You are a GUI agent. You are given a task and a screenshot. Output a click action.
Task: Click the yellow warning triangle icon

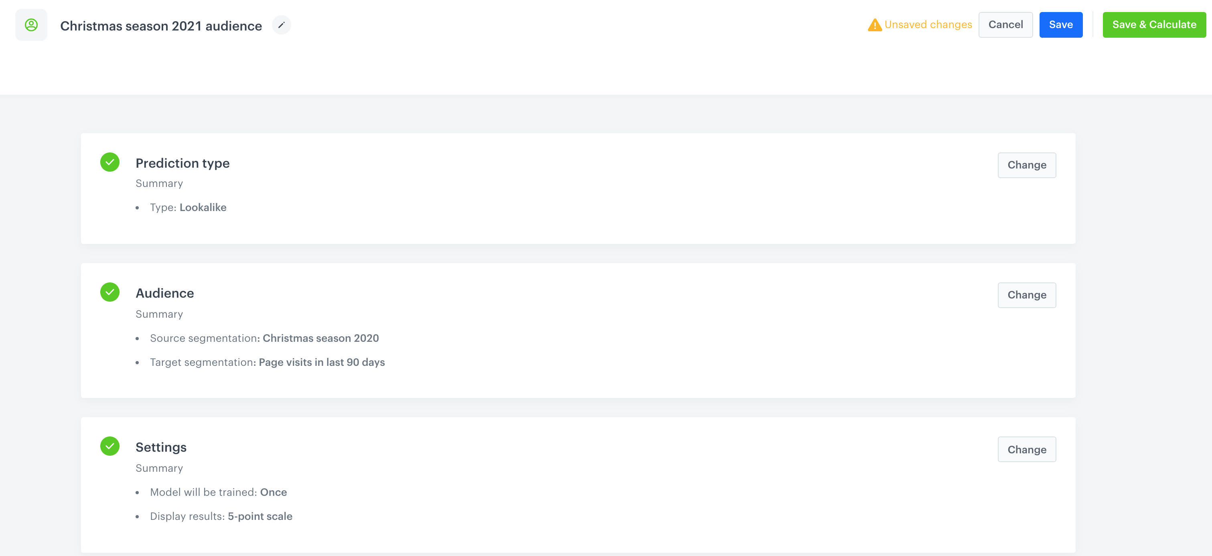(874, 24)
